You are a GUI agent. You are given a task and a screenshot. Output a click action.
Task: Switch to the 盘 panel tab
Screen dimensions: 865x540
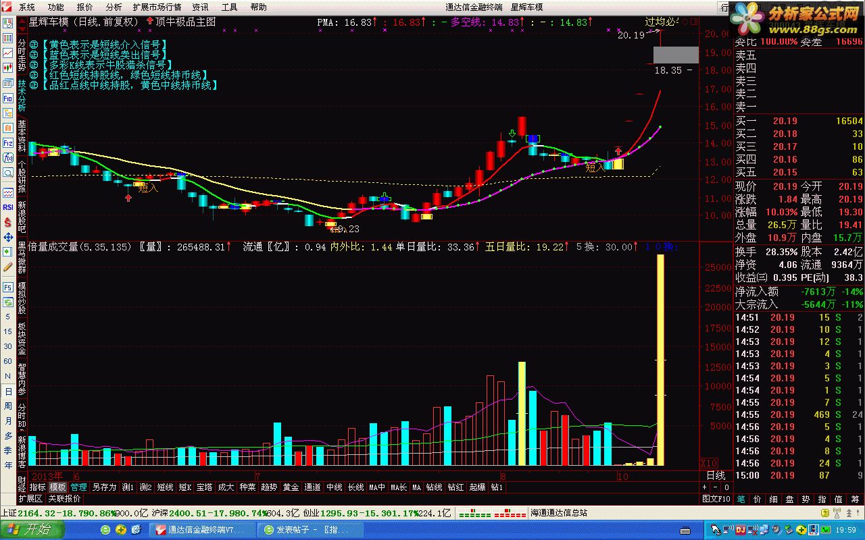tap(789, 499)
